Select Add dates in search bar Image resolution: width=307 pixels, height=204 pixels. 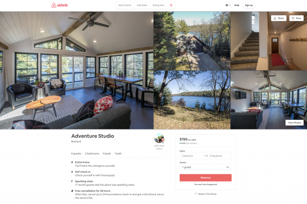(x=142, y=5)
